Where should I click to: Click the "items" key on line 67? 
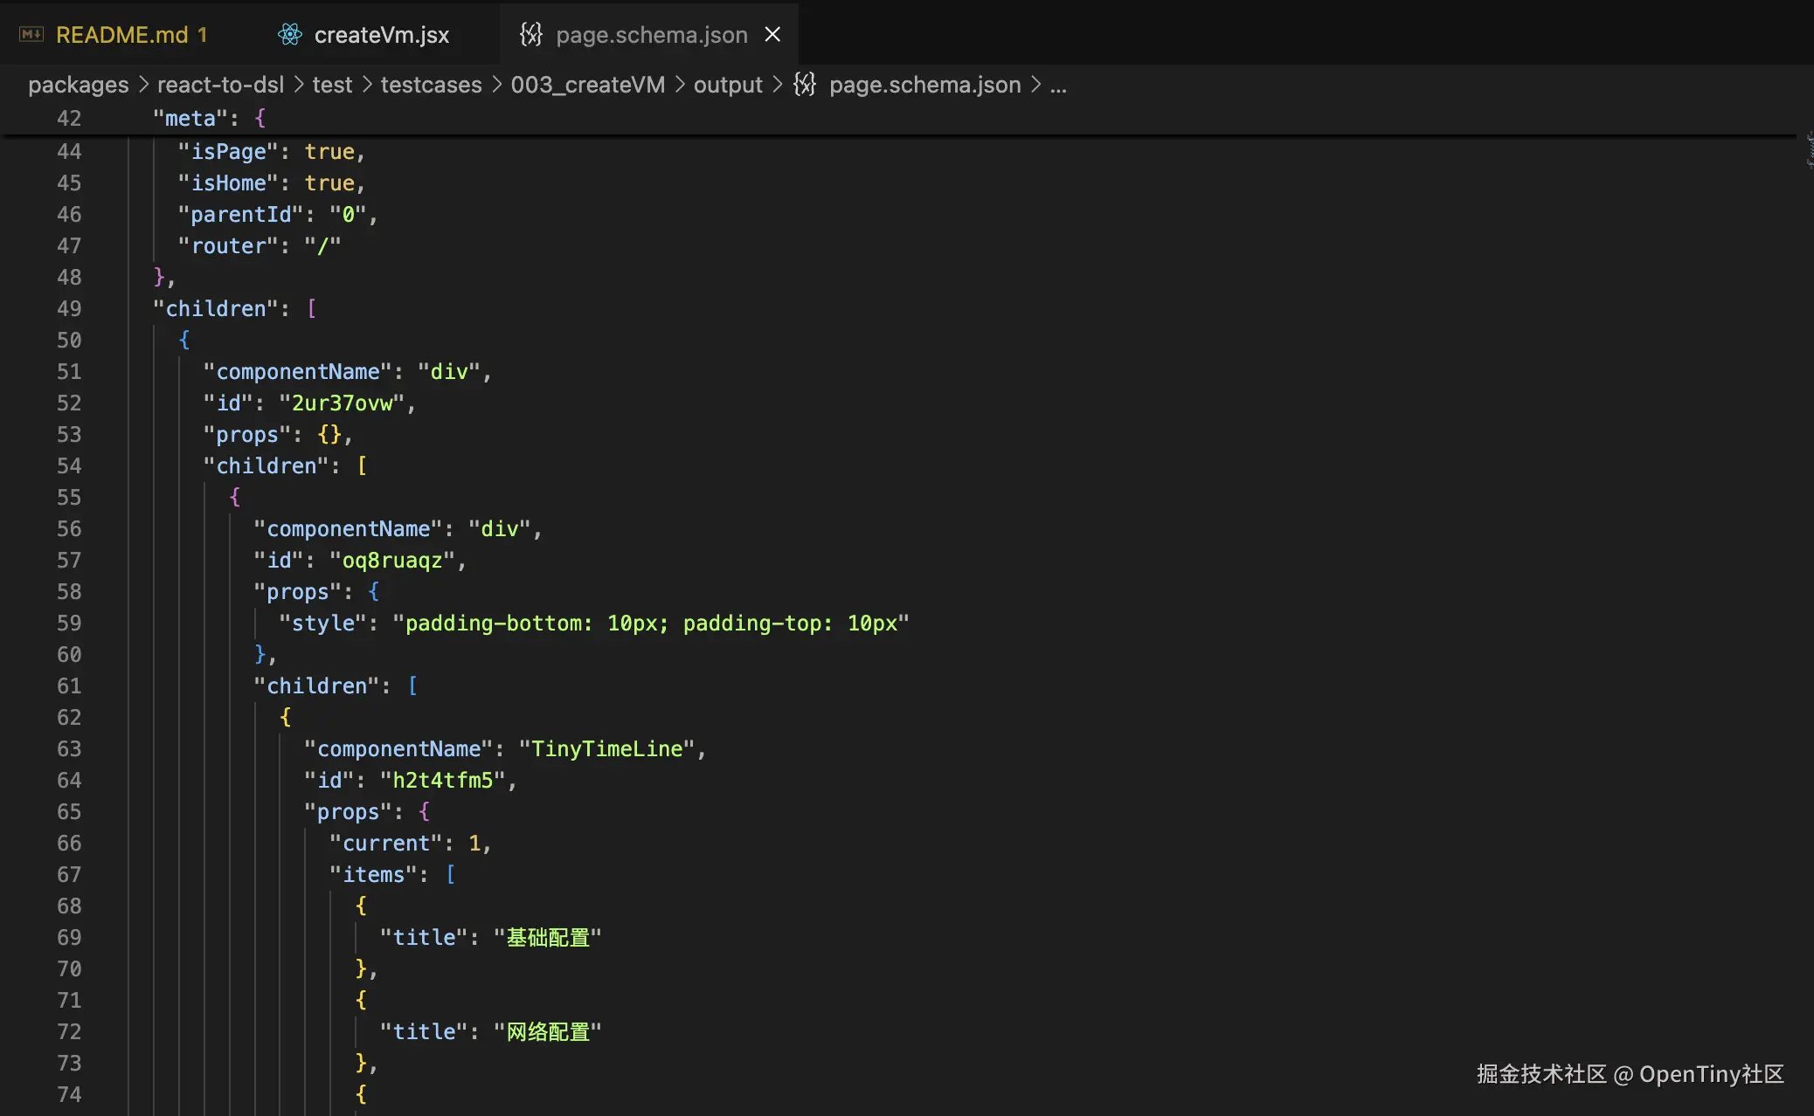tap(373, 875)
